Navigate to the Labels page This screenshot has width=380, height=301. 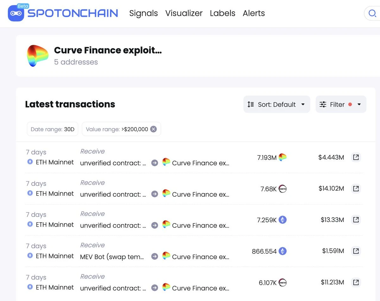(x=222, y=13)
